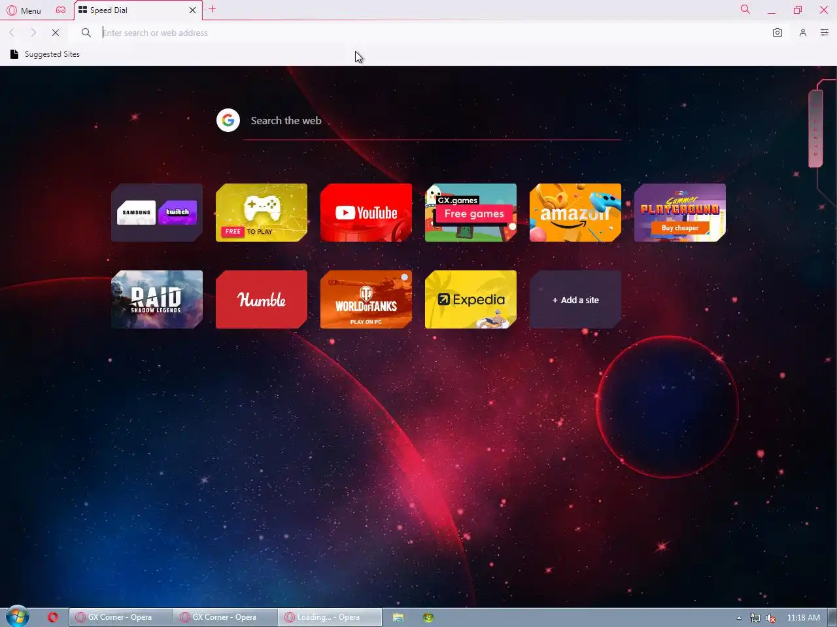Go forward with the forward arrow
The width and height of the screenshot is (837, 627).
coord(33,33)
